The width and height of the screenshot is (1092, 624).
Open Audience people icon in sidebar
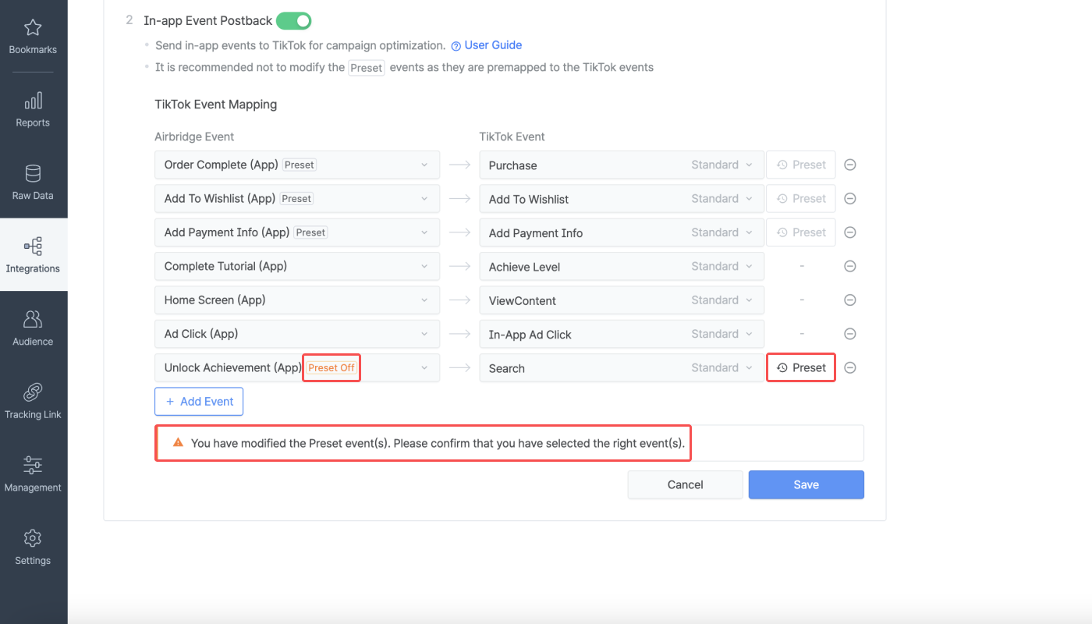(x=33, y=320)
